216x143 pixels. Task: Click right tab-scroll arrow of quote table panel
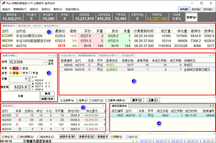click(x=213, y=26)
